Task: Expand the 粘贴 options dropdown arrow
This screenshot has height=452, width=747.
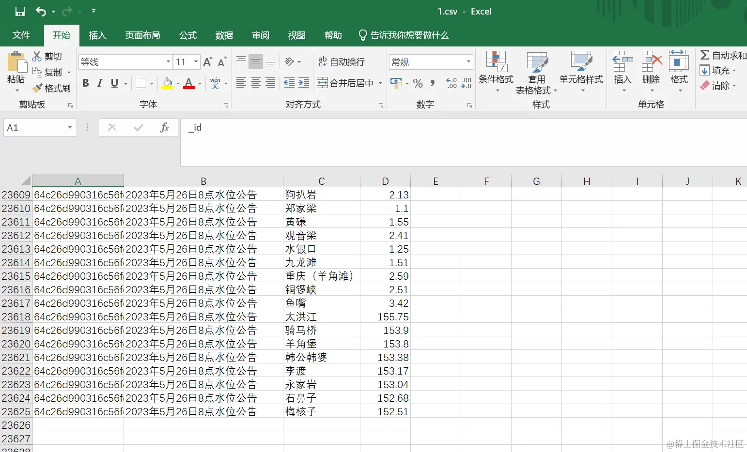Action: point(16,90)
